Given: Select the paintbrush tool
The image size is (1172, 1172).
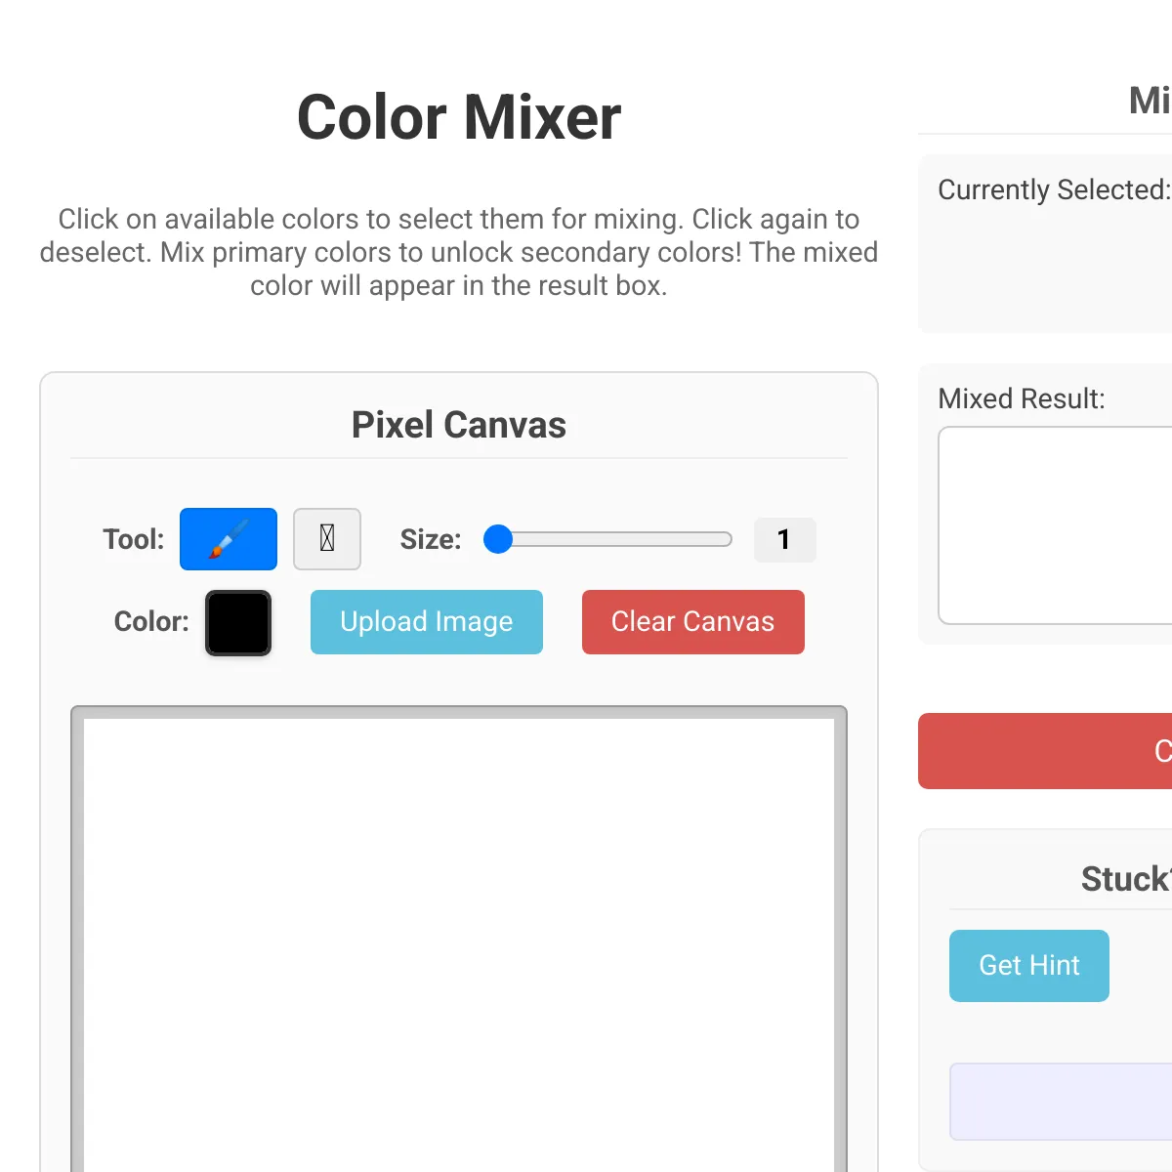Looking at the screenshot, I should 229,539.
